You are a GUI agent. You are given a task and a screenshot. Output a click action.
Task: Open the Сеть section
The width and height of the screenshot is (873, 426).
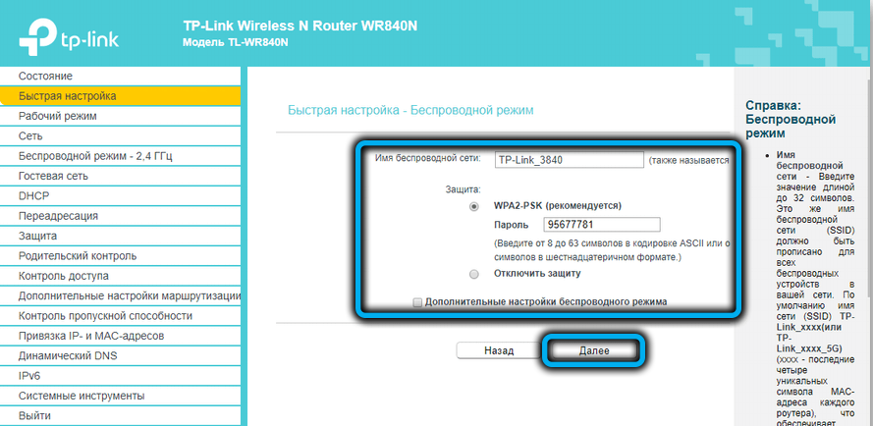tap(30, 135)
